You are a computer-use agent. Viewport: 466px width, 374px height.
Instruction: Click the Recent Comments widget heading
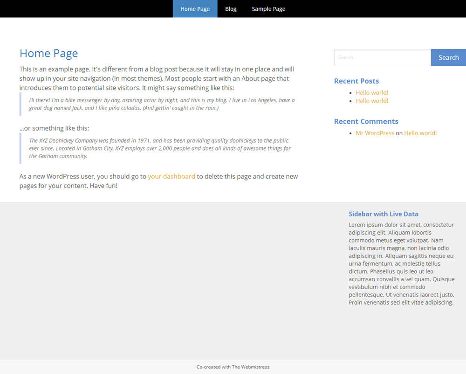point(366,121)
